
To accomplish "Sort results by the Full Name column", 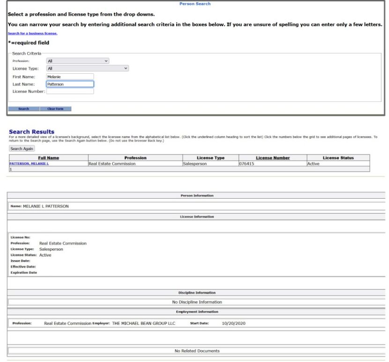I will 48,158.
